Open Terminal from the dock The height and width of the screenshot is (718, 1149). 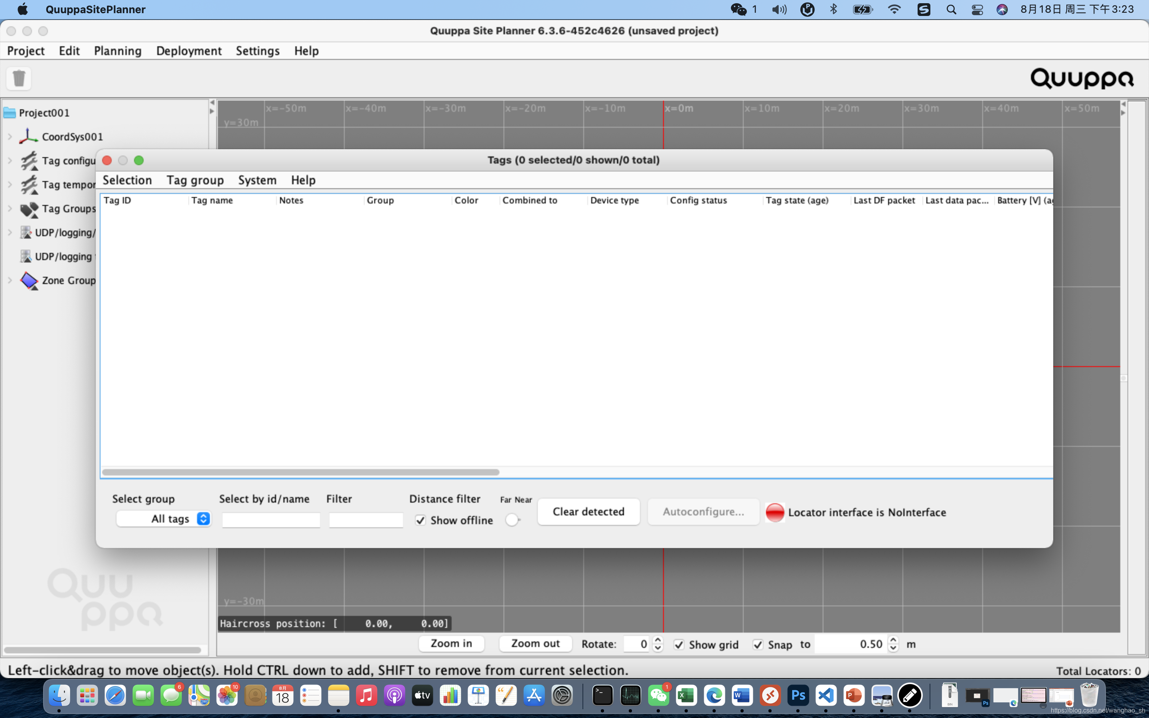pos(602,696)
